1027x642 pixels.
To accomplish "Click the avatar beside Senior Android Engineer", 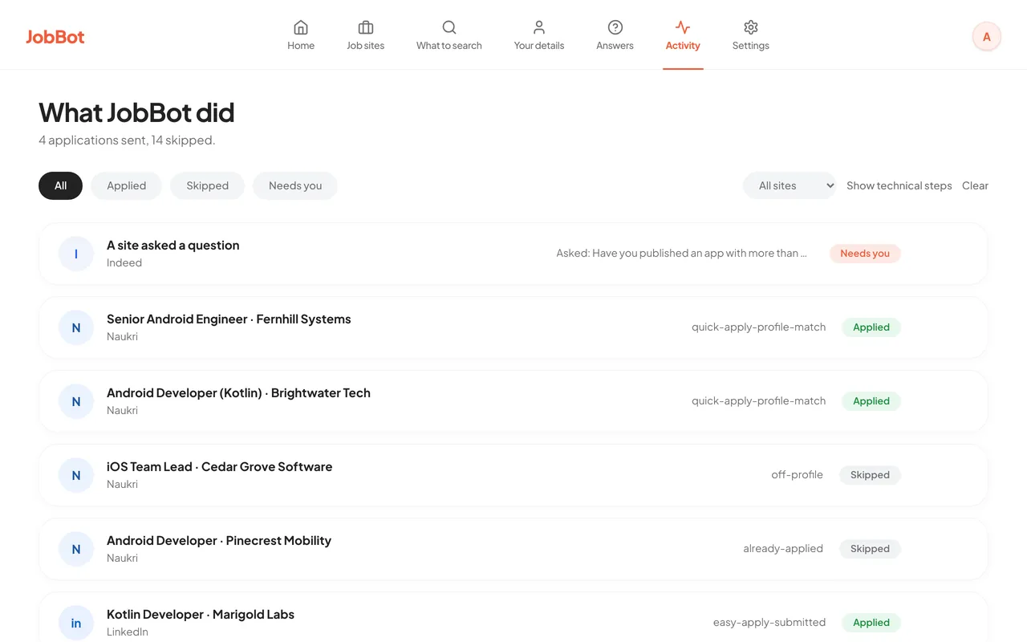I will click(76, 327).
